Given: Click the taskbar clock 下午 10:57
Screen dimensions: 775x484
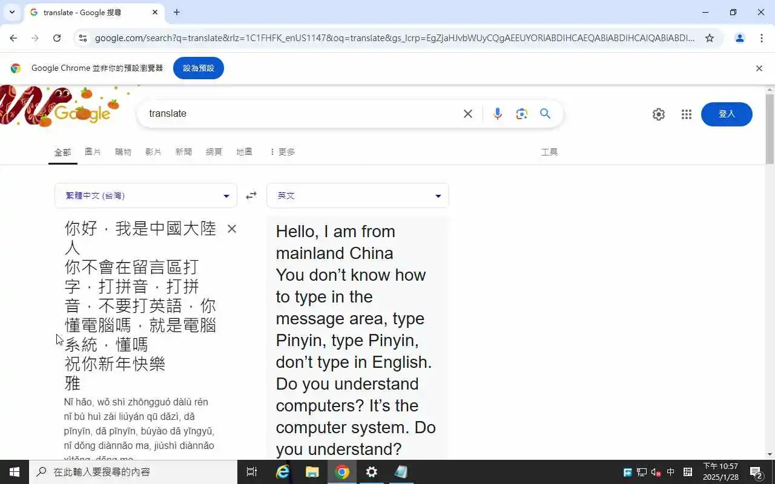Looking at the screenshot, I should [721, 472].
